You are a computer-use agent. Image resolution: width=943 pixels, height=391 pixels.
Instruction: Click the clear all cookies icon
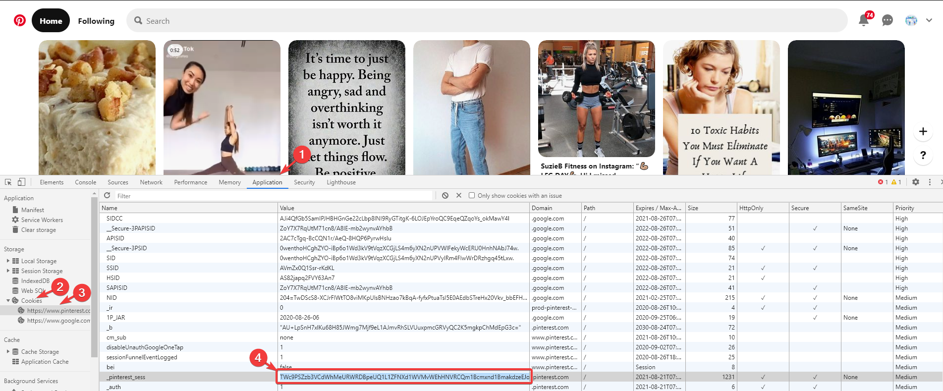coord(445,195)
